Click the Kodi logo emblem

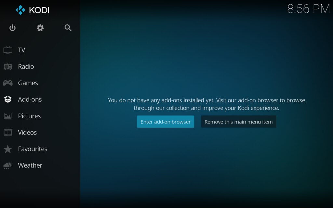point(20,10)
